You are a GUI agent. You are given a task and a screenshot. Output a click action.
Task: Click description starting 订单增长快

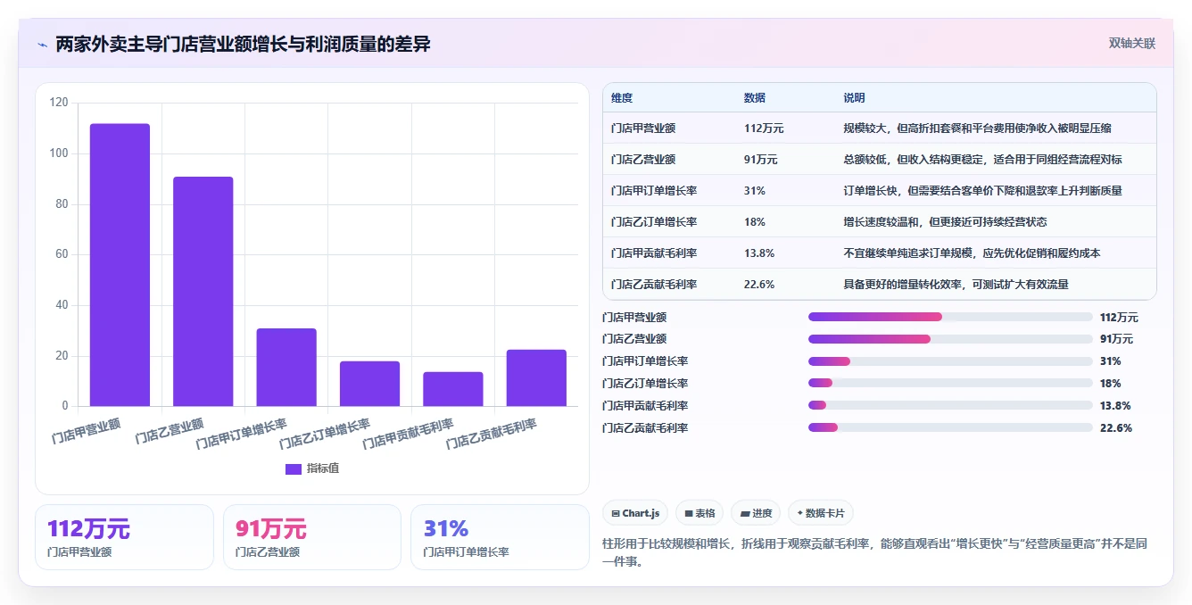coord(982,191)
